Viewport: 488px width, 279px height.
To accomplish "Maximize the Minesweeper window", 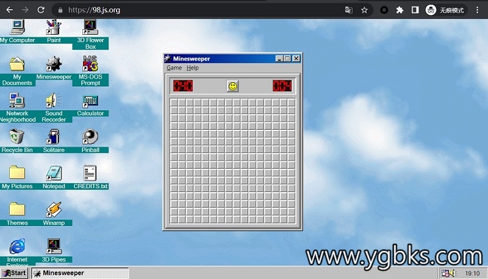I will point(287,58).
